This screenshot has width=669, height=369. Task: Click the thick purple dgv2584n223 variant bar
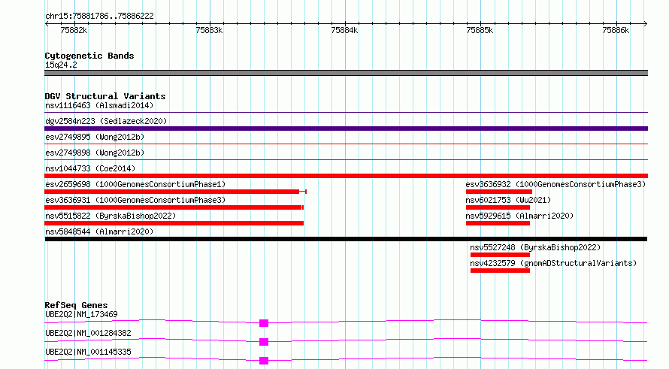(x=346, y=129)
